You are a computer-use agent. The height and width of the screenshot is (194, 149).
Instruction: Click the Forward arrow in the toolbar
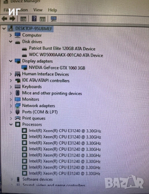coord(12,19)
